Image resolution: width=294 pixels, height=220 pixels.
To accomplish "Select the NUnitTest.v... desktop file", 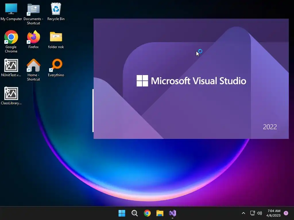I will 11,68.
